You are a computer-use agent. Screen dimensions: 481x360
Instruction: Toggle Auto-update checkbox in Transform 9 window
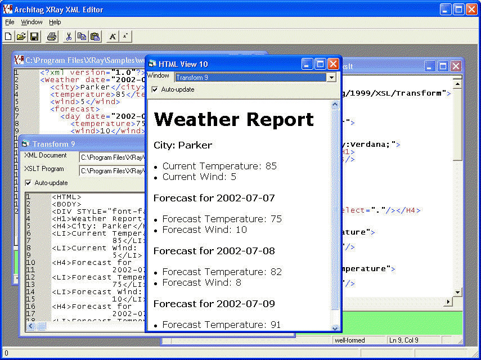pos(28,183)
